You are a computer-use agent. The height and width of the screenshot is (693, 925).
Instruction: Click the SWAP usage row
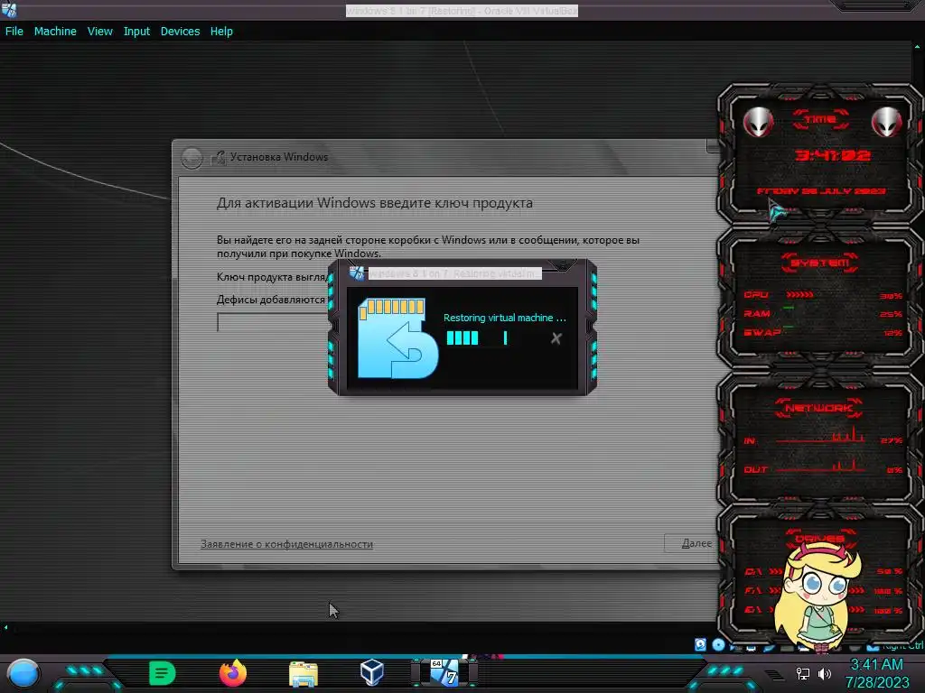click(x=822, y=332)
